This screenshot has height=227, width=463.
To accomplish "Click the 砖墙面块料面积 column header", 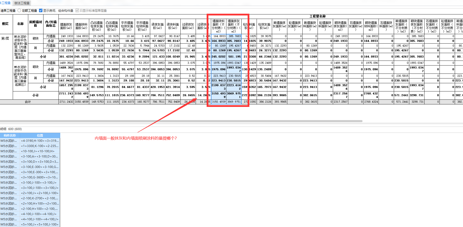I will (x=310, y=26).
